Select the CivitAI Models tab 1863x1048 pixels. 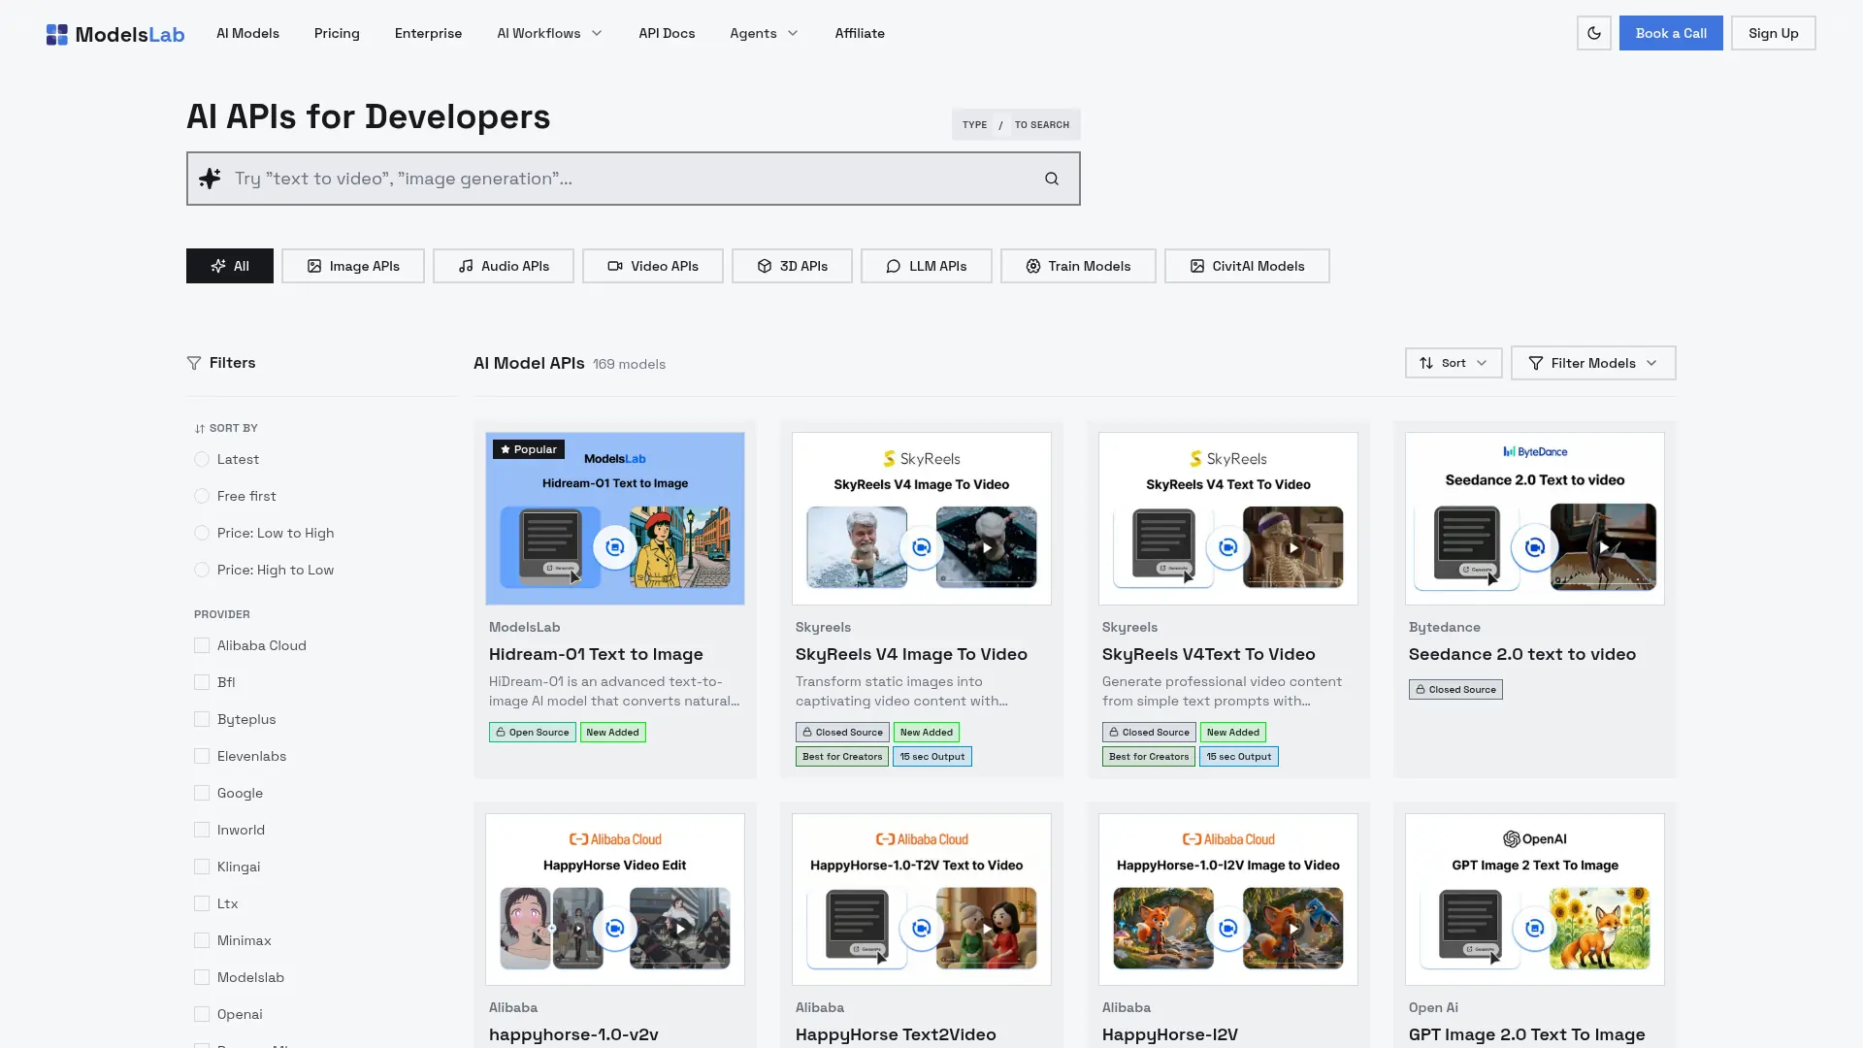pyautogui.click(x=1247, y=266)
